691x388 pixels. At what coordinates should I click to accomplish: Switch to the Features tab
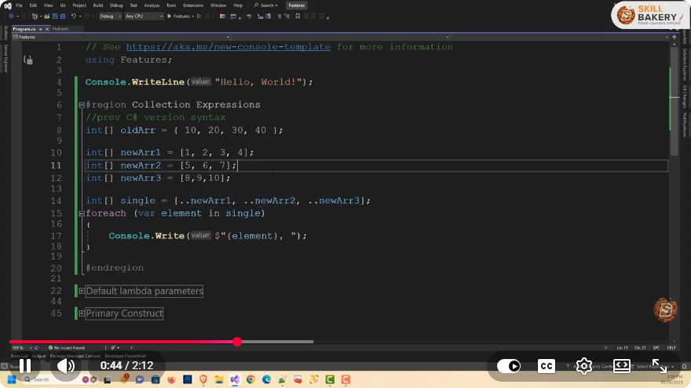coord(60,29)
